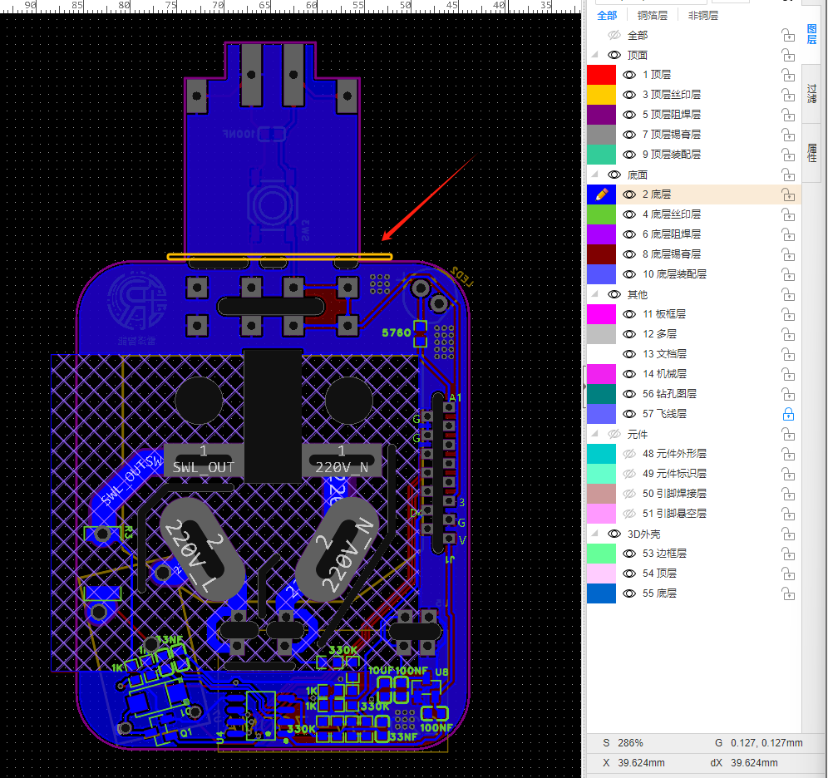Click red swatch of 1 顶层
Screen dimensions: 828x778
(601, 75)
